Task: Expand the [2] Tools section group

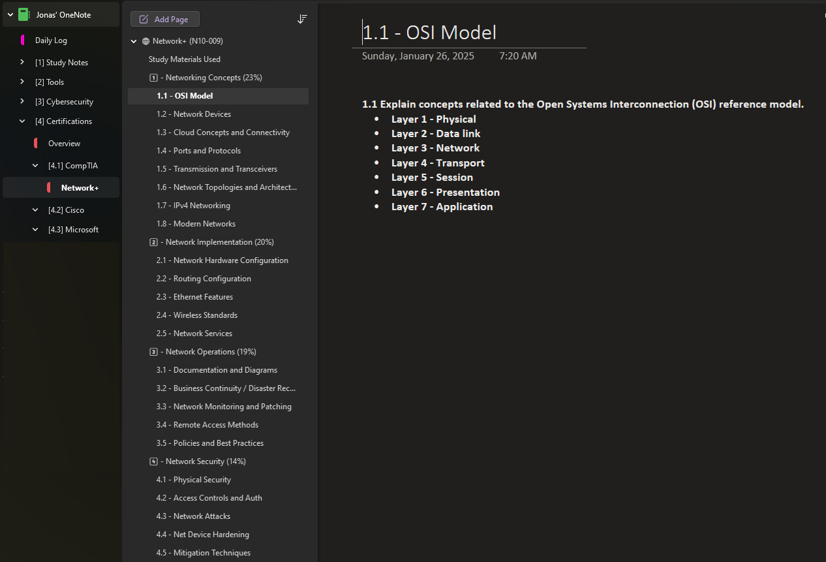Action: coord(22,82)
